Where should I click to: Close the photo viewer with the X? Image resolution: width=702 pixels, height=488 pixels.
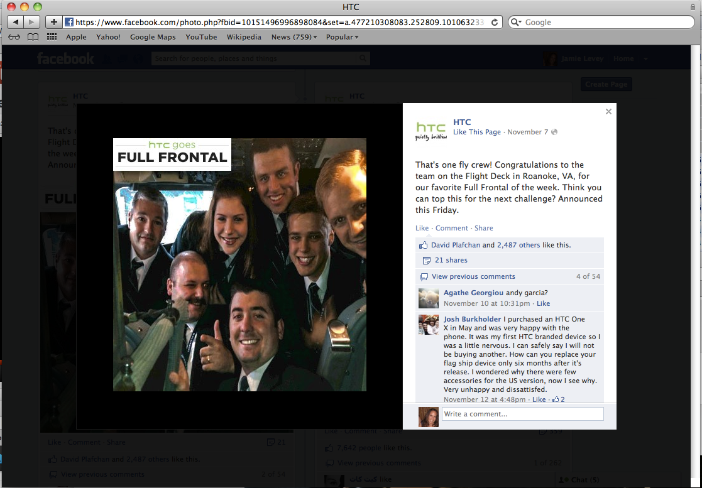608,111
